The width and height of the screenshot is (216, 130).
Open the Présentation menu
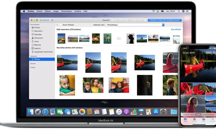[66, 11]
